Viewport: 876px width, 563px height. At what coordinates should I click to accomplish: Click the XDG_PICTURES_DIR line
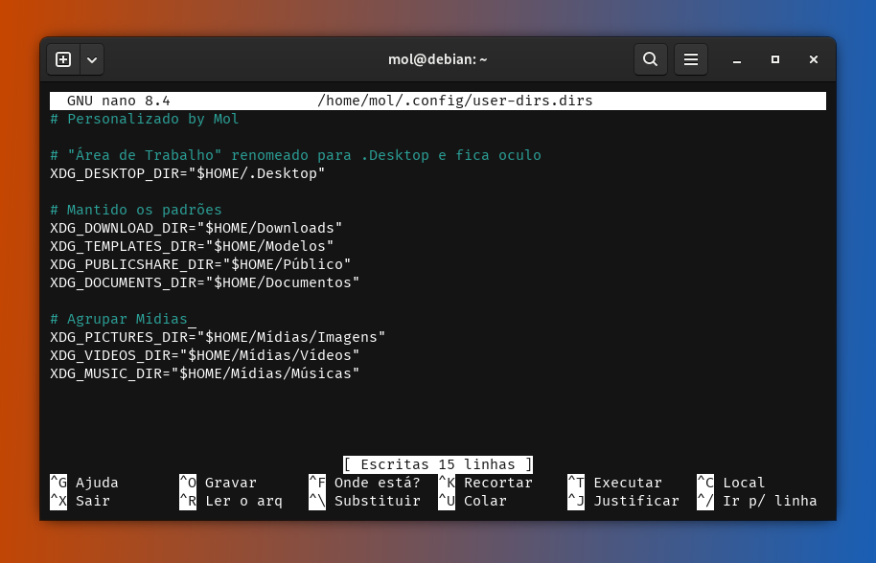(x=218, y=337)
